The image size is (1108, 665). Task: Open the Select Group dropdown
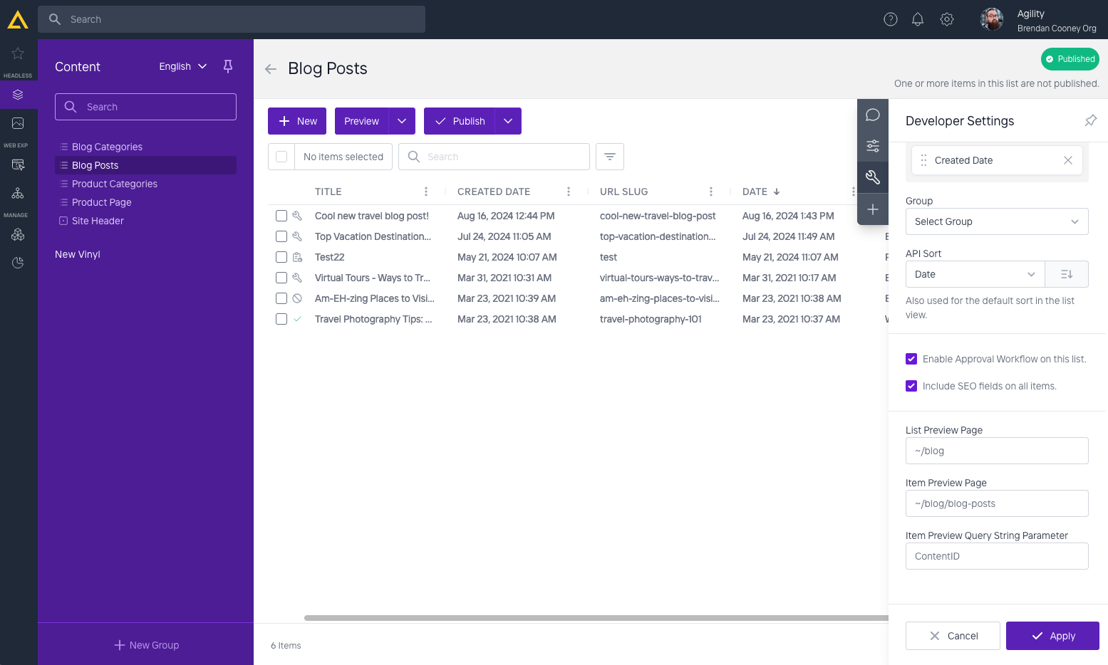coord(997,221)
